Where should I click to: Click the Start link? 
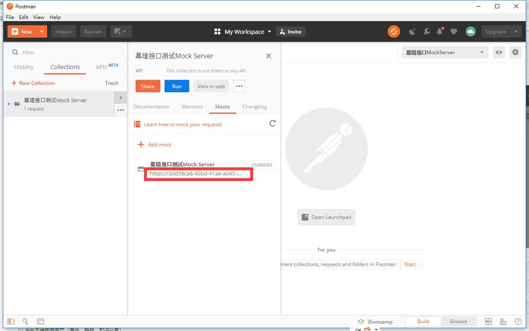coord(410,264)
